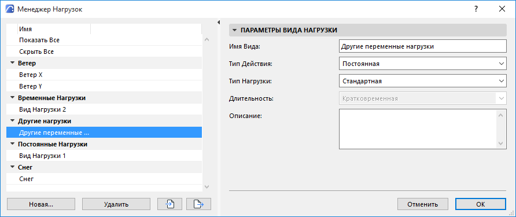Collapse the Снег group
This screenshot has height=217, width=516.
point(13,167)
